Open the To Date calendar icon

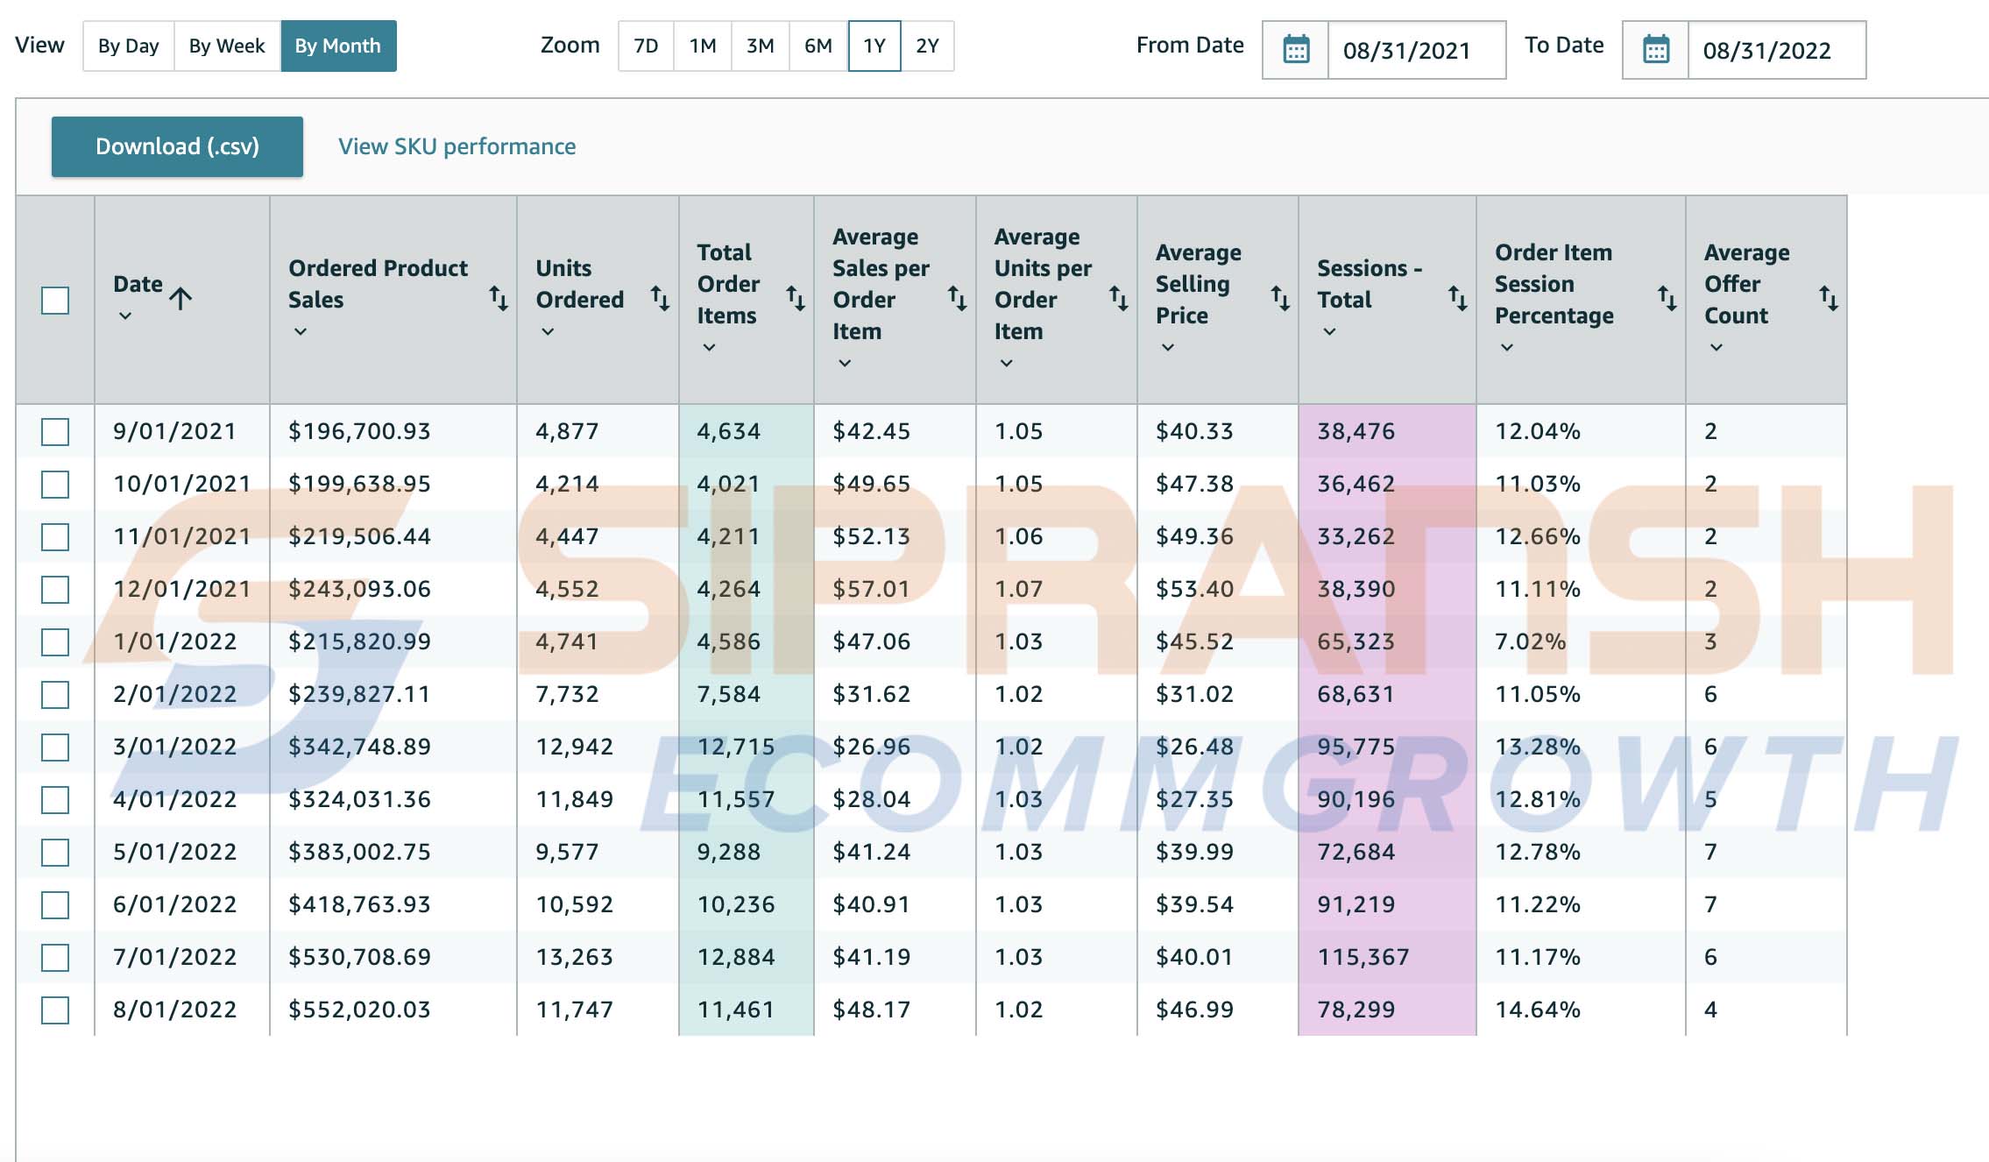[1656, 50]
